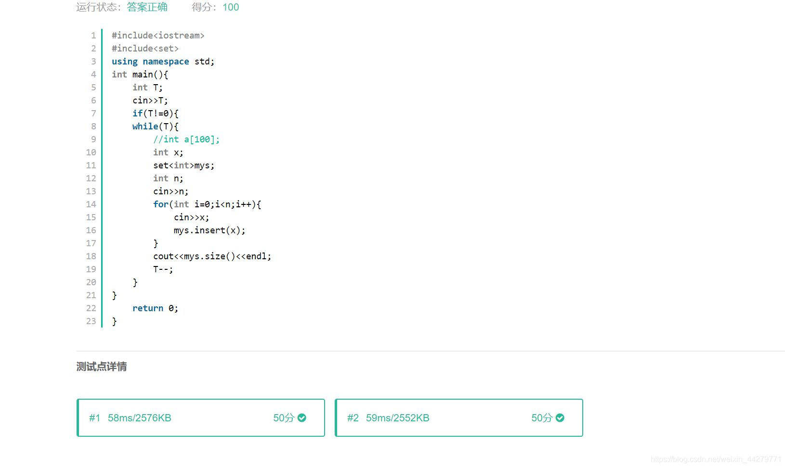The image size is (785, 468).
Task: Click the 测试点详情 heading
Action: 102,367
